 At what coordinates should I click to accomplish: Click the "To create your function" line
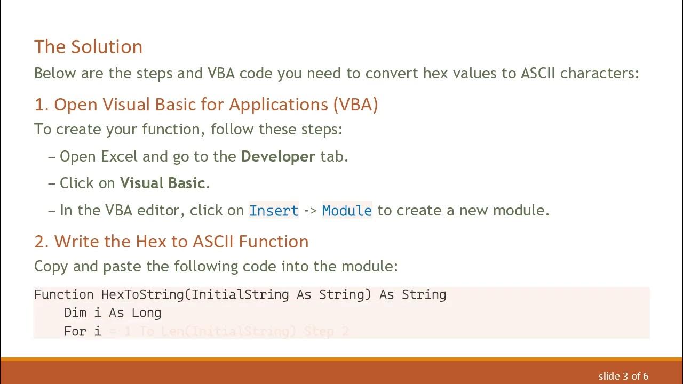point(188,130)
